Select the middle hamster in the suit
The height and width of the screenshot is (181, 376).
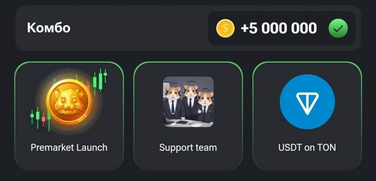[x=191, y=99]
